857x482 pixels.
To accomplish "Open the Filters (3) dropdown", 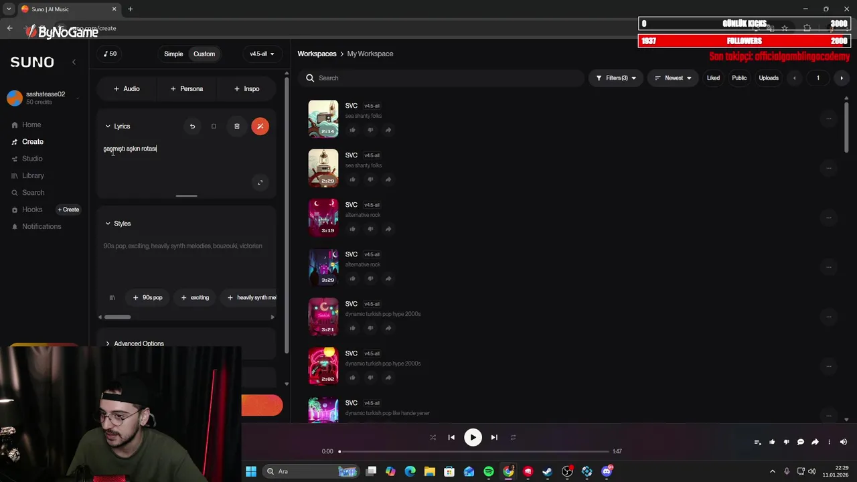I will 615,78.
